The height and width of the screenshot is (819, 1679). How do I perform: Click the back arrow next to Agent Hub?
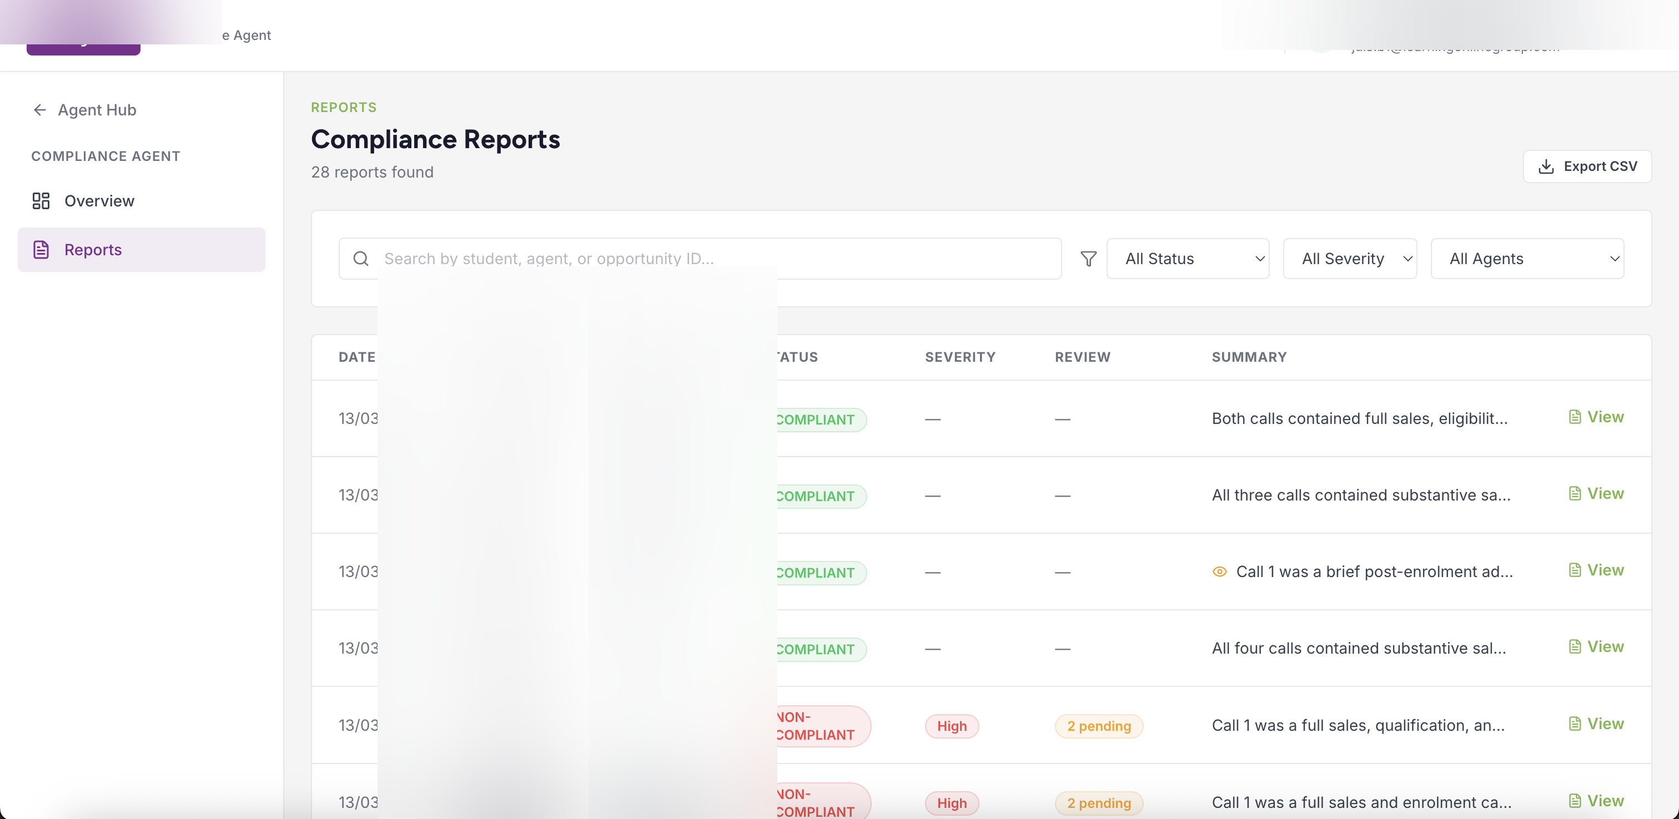click(39, 109)
